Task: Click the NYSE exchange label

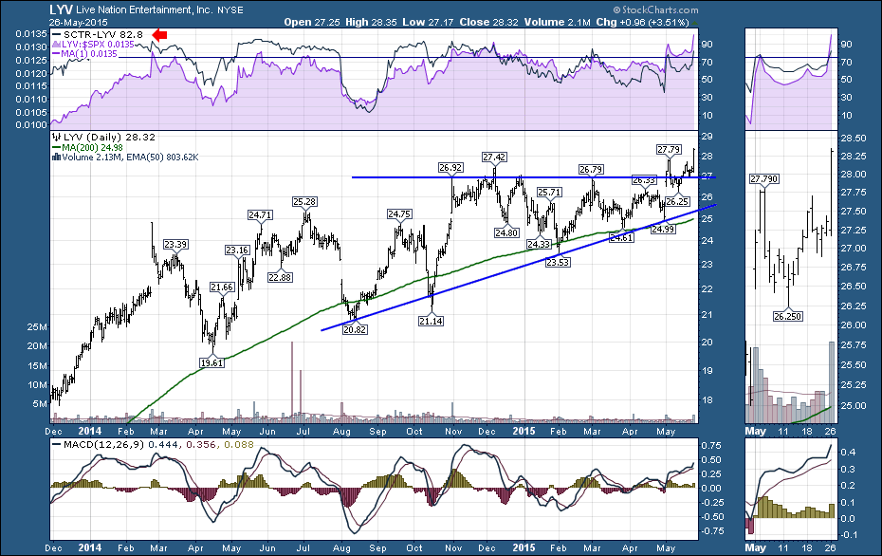Action: [x=229, y=10]
